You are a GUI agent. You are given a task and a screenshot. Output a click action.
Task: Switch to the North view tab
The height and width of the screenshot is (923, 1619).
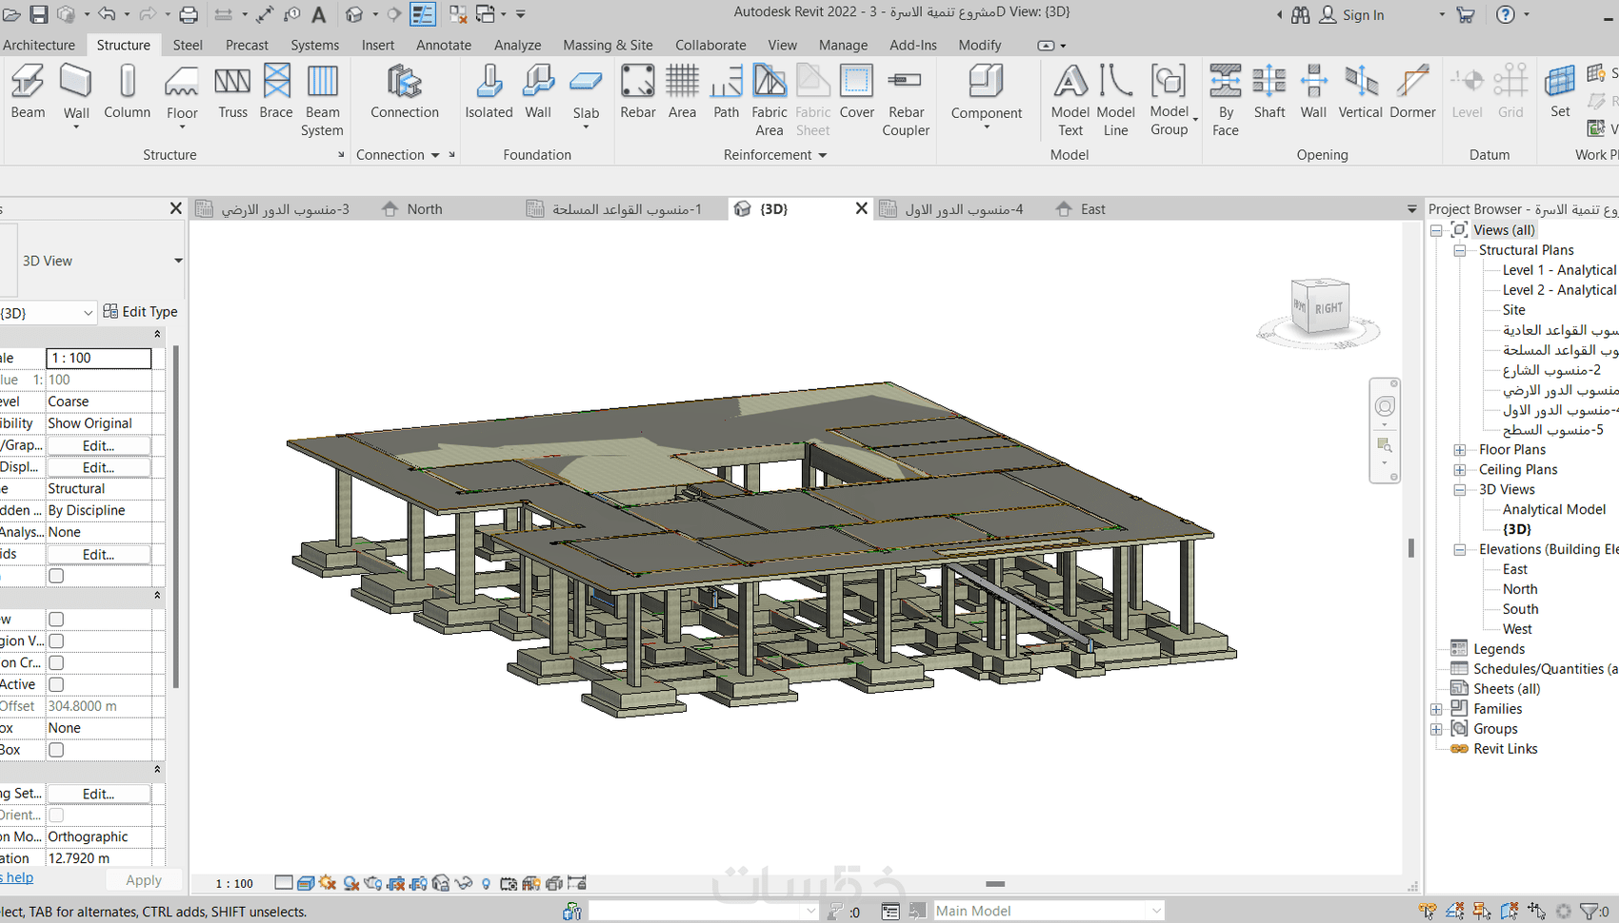point(424,209)
